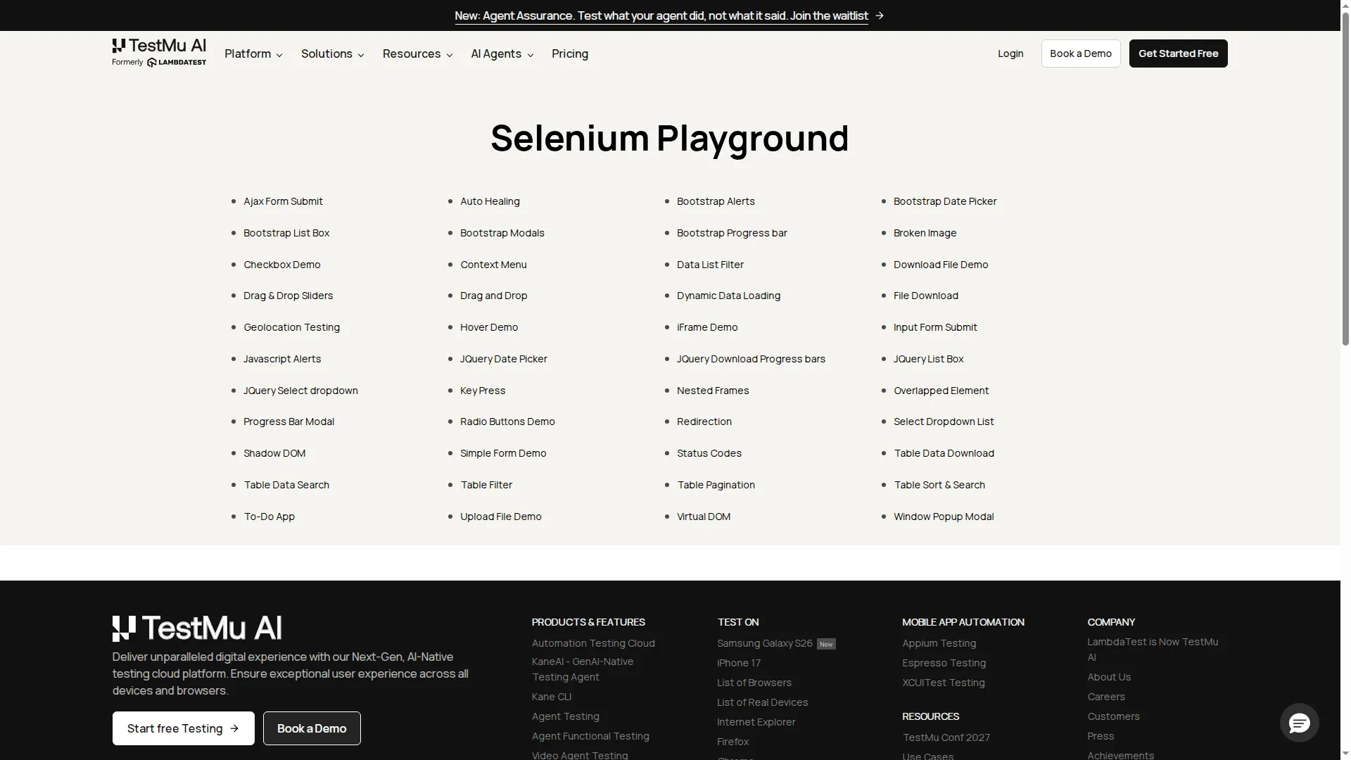1351x760 pixels.
Task: Open the Nested Frames demo
Action: [x=713, y=391]
